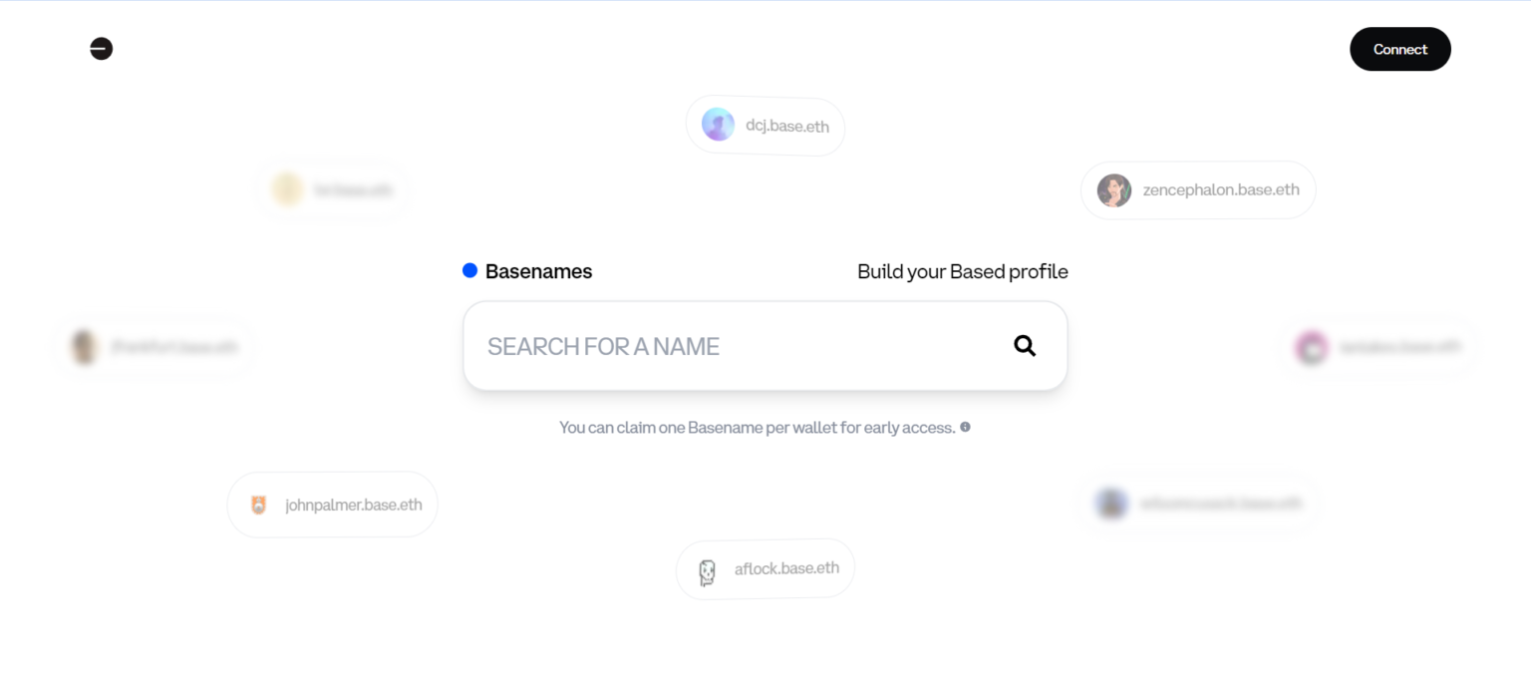Image resolution: width=1531 pixels, height=694 pixels.
Task: Click the Basenames heading label
Action: click(538, 270)
